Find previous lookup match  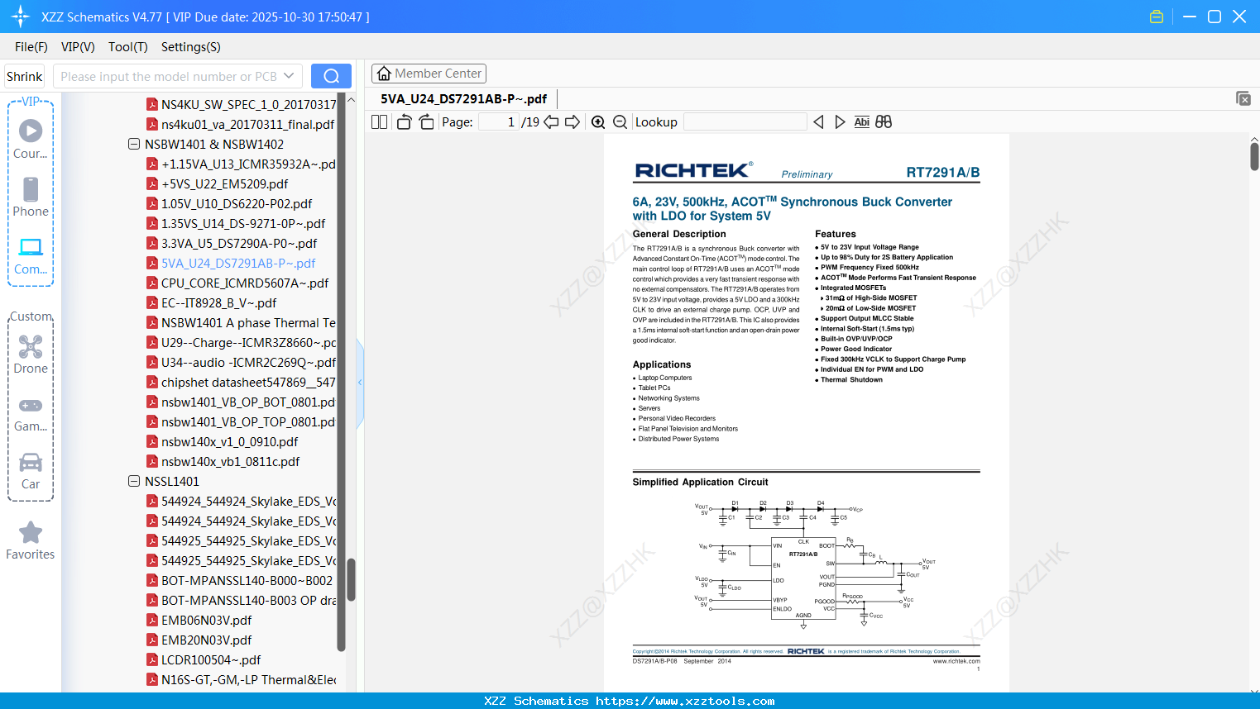pos(818,122)
